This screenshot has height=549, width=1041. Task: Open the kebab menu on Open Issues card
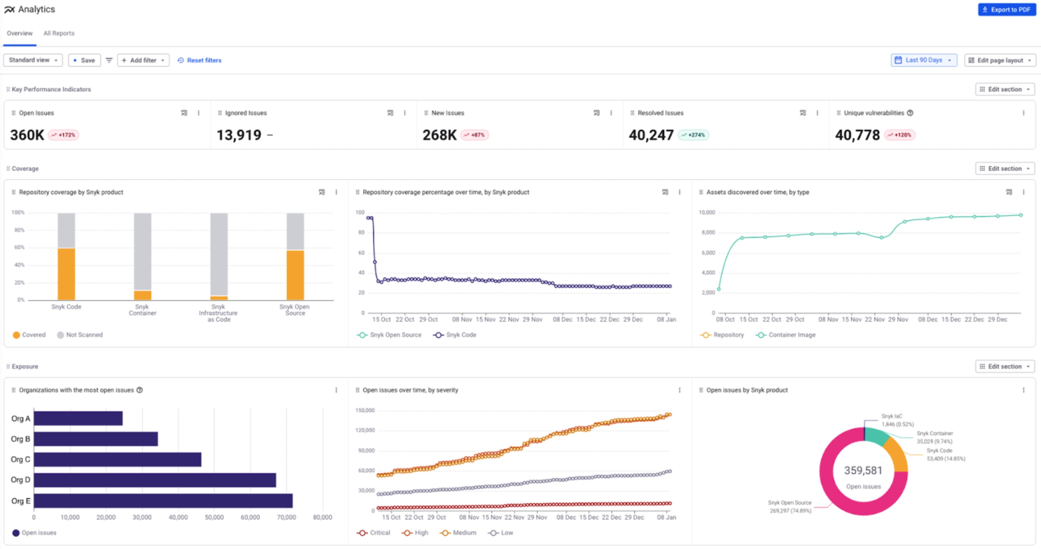pos(198,113)
